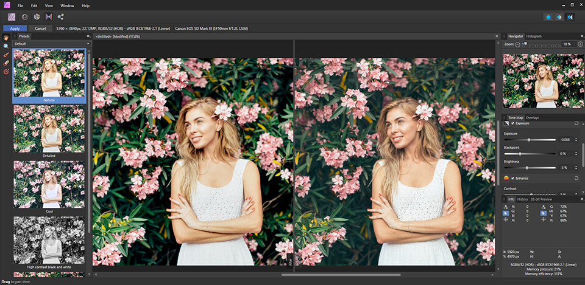Open the Help menu
The image size is (585, 285).
[x=86, y=5]
